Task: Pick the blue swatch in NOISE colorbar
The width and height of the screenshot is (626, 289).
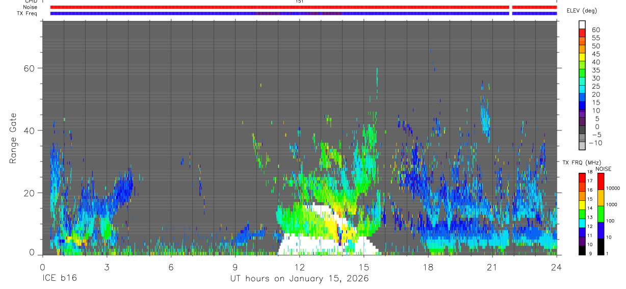Action: [x=601, y=230]
